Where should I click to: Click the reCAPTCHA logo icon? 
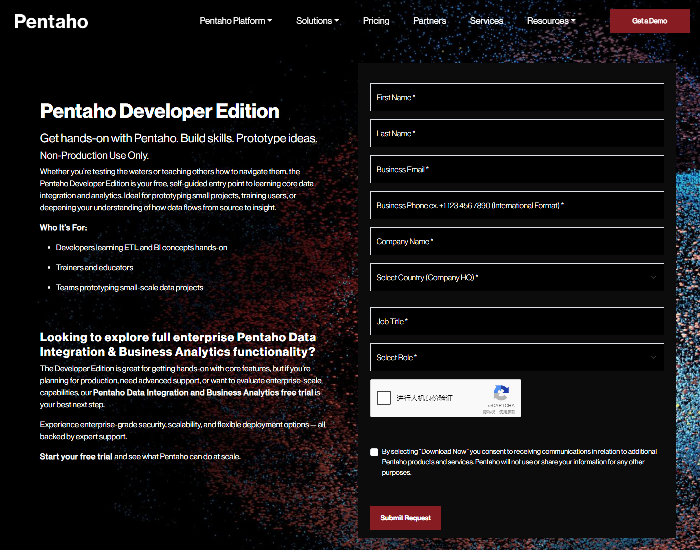click(501, 393)
